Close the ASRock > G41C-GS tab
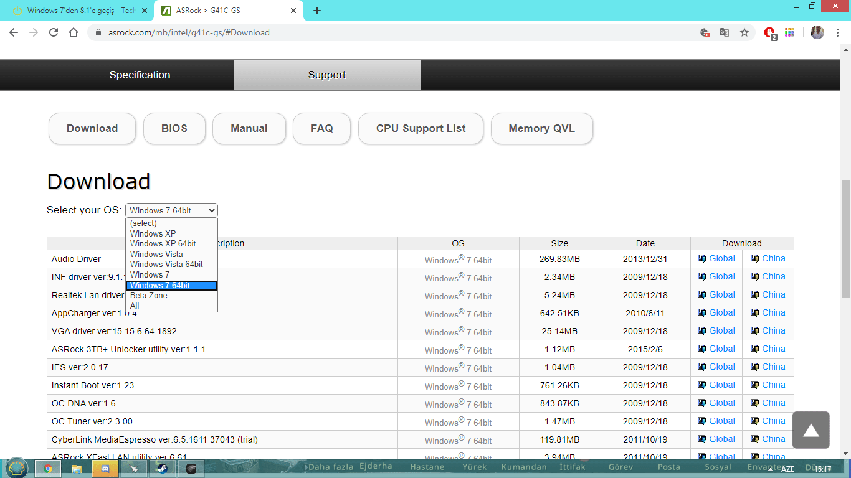Screen dimensions: 851x478 click(x=293, y=11)
